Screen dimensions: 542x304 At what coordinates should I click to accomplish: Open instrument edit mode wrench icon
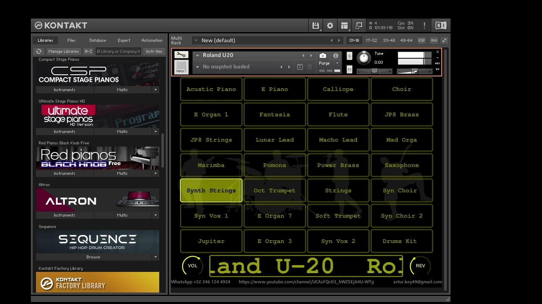(181, 55)
